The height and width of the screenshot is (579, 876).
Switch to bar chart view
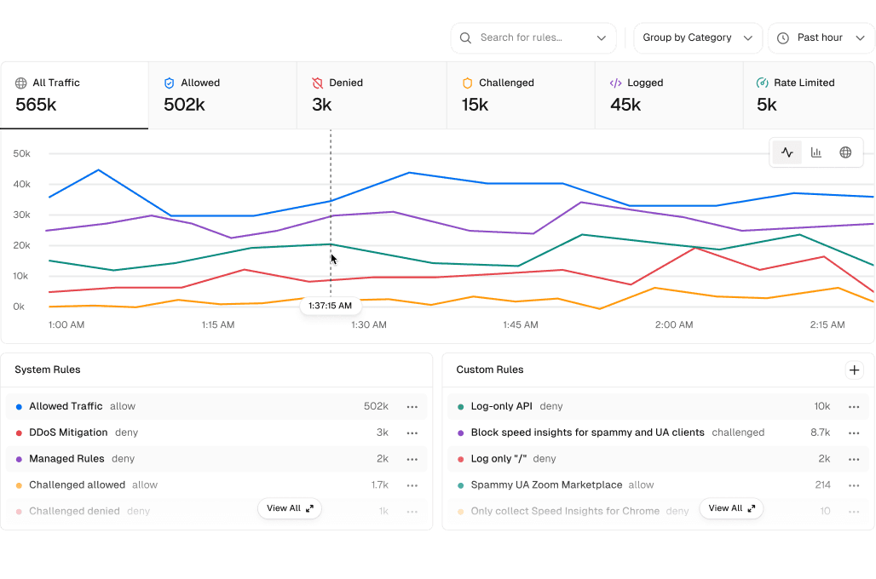[816, 152]
